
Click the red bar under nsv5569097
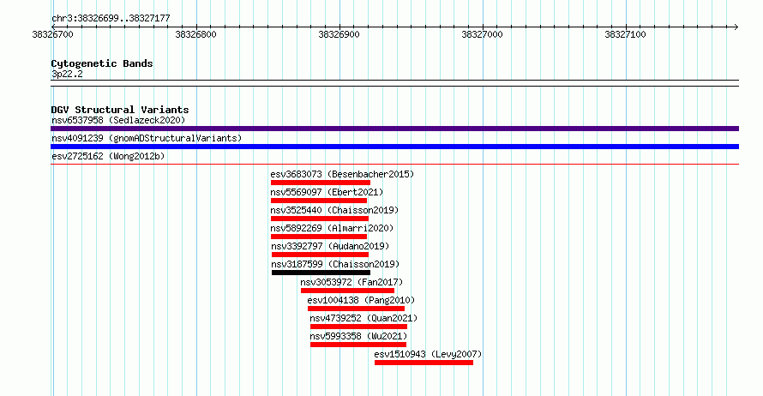[x=319, y=201]
